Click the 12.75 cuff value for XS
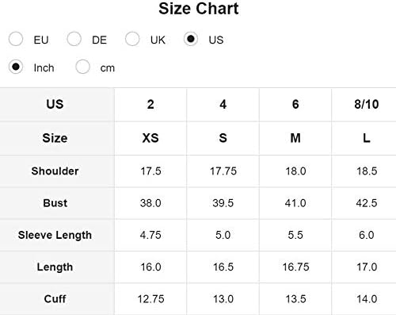 coord(150,299)
